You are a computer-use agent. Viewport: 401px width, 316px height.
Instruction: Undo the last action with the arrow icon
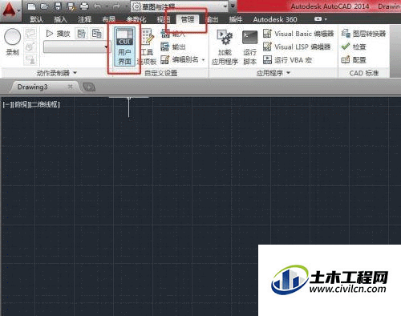coord(97,6)
